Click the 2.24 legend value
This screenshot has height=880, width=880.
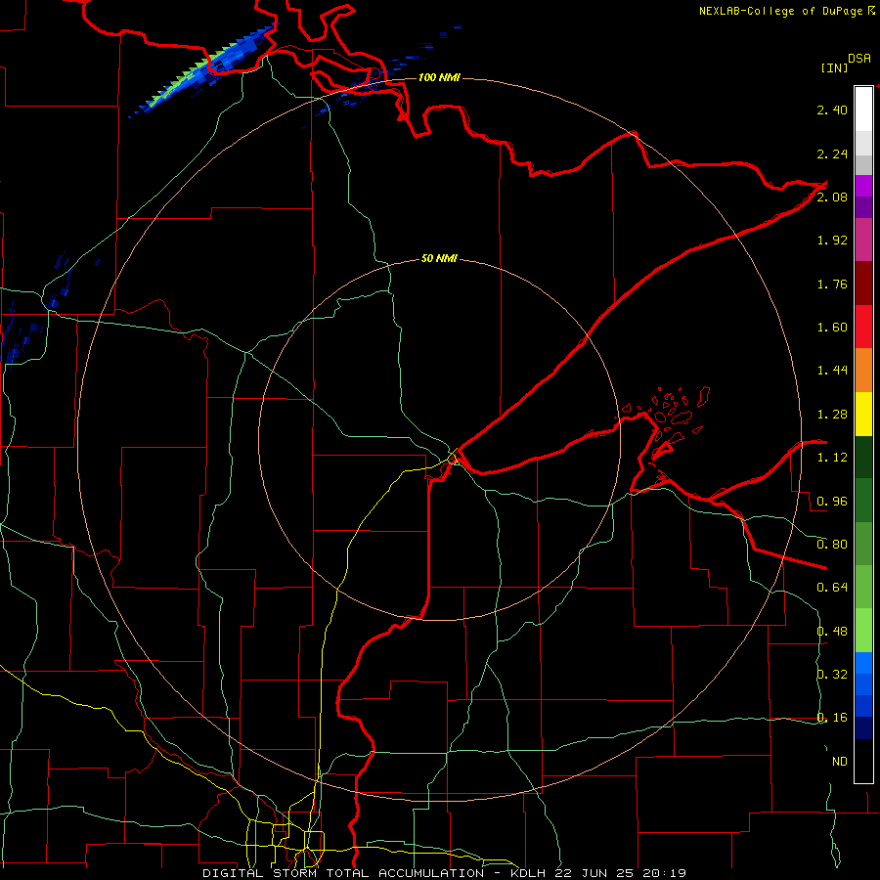(832, 154)
